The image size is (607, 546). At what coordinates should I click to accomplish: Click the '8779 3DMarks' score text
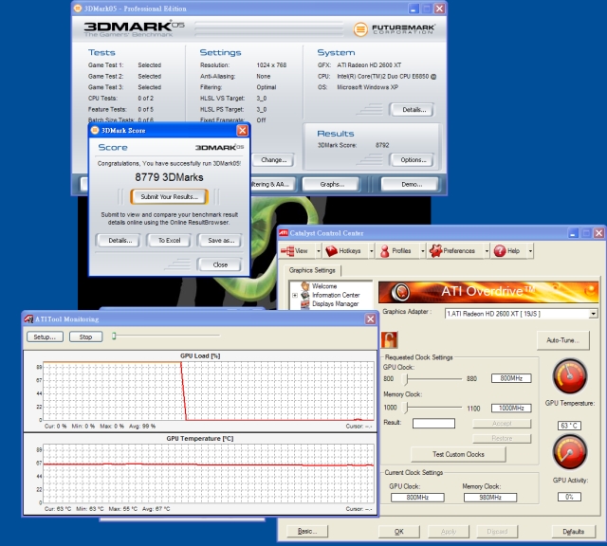tap(169, 177)
